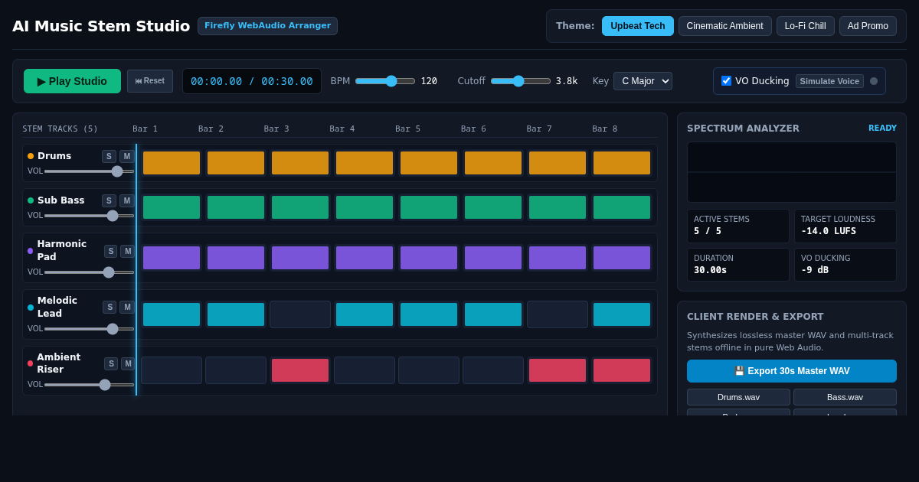The image size is (919, 482).
Task: Mute the Ambient Riser track
Action: click(x=128, y=364)
